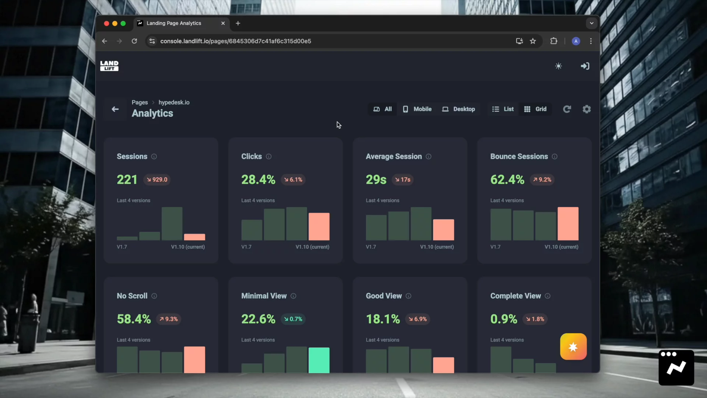The image size is (707, 398).
Task: Switch to Grid view
Action: (x=535, y=109)
